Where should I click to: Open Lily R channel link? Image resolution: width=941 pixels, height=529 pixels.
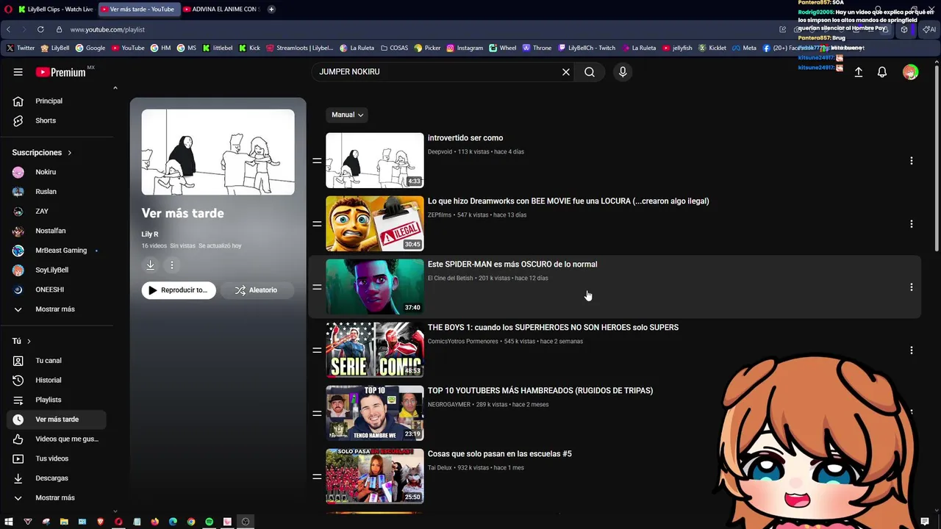click(x=150, y=234)
